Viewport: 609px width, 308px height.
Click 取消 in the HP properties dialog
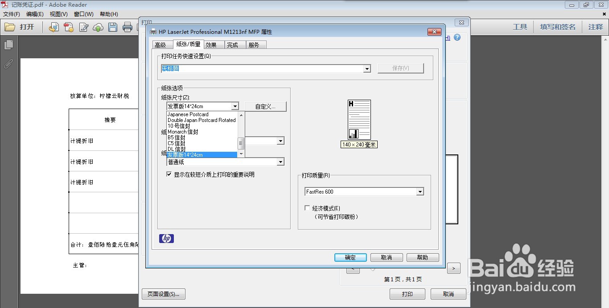[387, 257]
